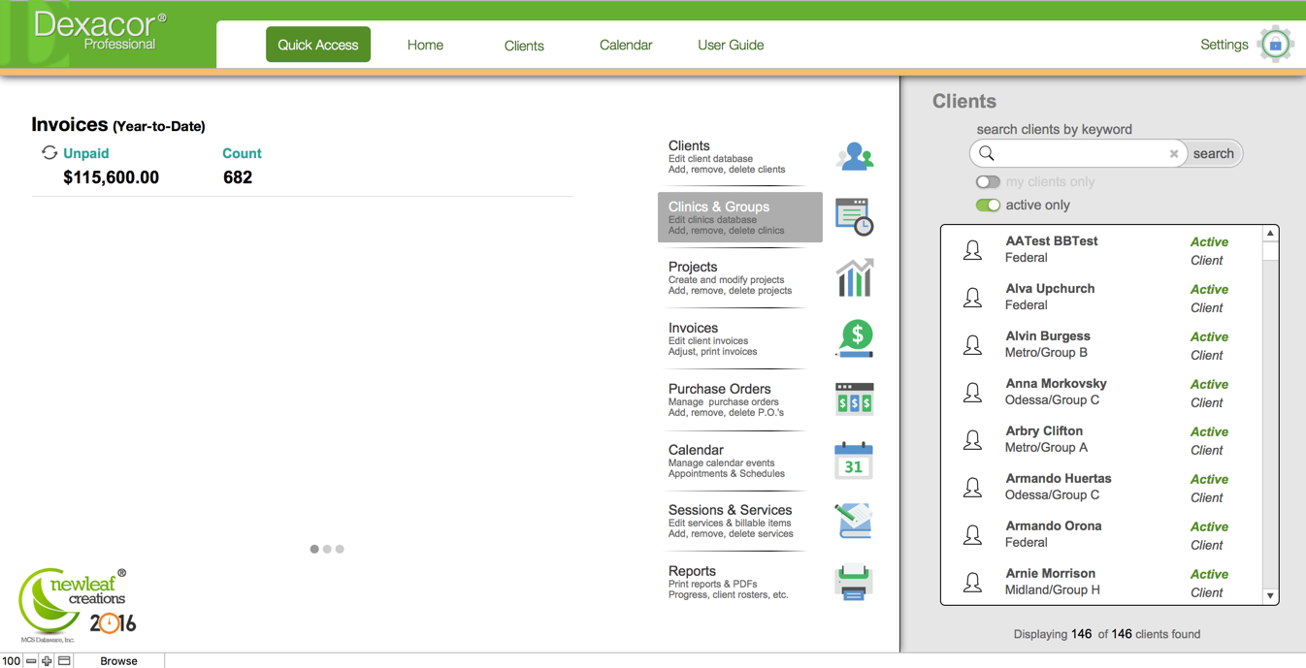Click the person icon for Anna Morkovsky

pos(972,393)
